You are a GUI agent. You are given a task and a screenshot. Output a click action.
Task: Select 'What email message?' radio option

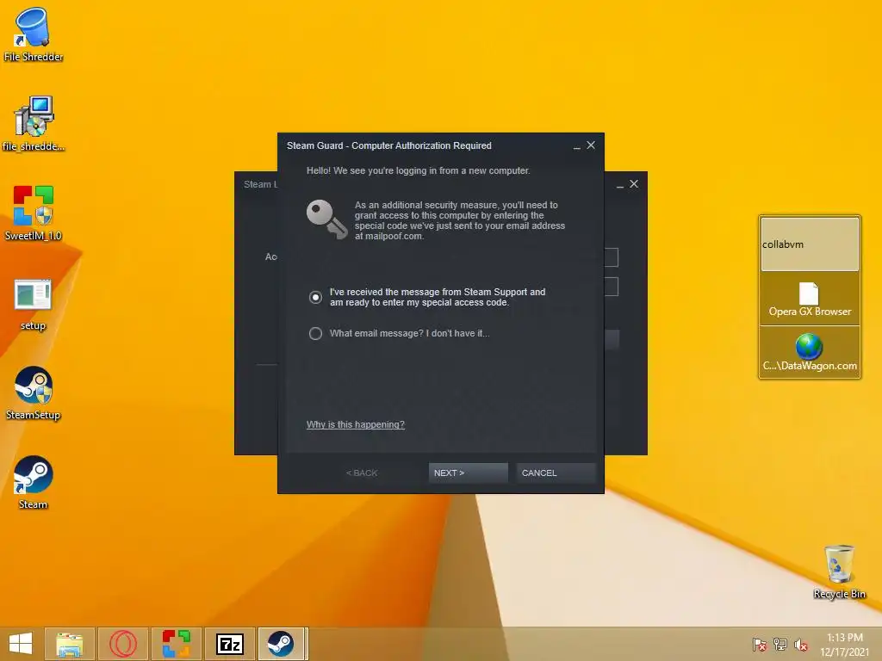[x=315, y=333]
